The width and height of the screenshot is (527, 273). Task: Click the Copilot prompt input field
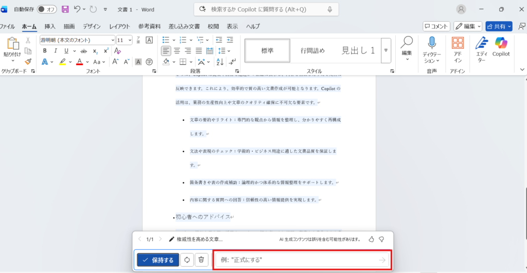click(296, 260)
